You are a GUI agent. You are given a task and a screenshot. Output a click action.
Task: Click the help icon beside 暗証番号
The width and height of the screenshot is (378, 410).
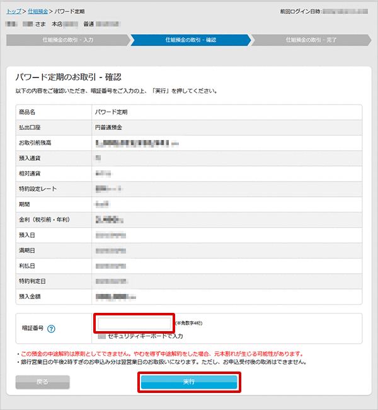52,329
